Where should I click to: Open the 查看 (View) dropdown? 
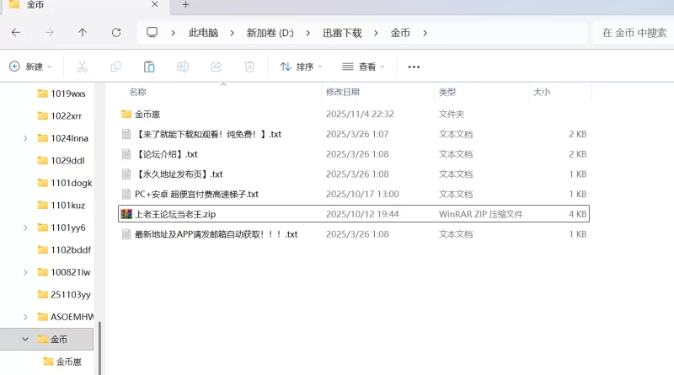point(363,67)
